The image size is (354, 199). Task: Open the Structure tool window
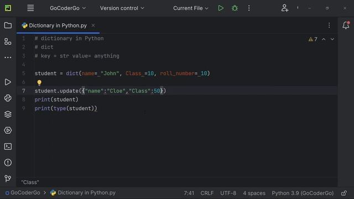tap(8, 41)
